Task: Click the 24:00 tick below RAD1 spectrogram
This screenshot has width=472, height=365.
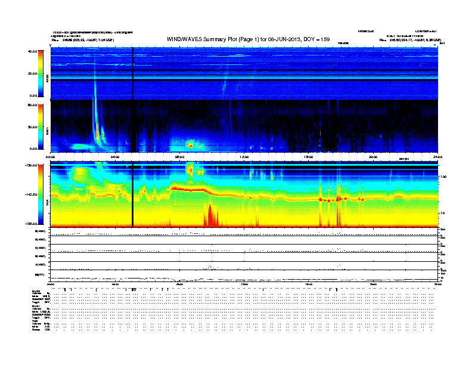Action: 437,157
